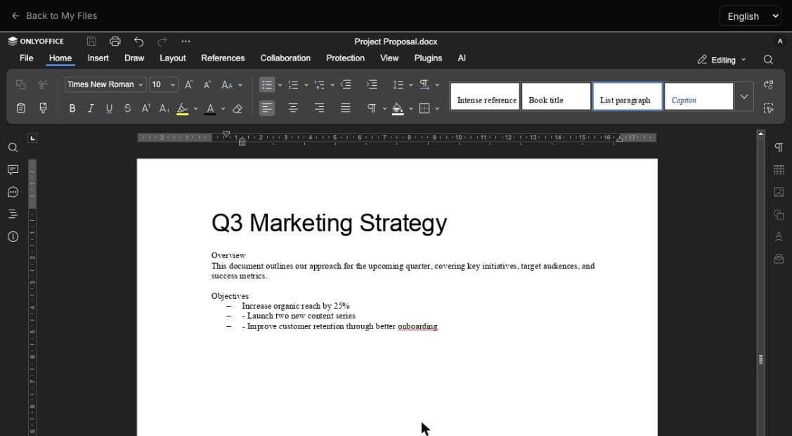
Task: Click the Cut scissors icon
Action: (44, 84)
